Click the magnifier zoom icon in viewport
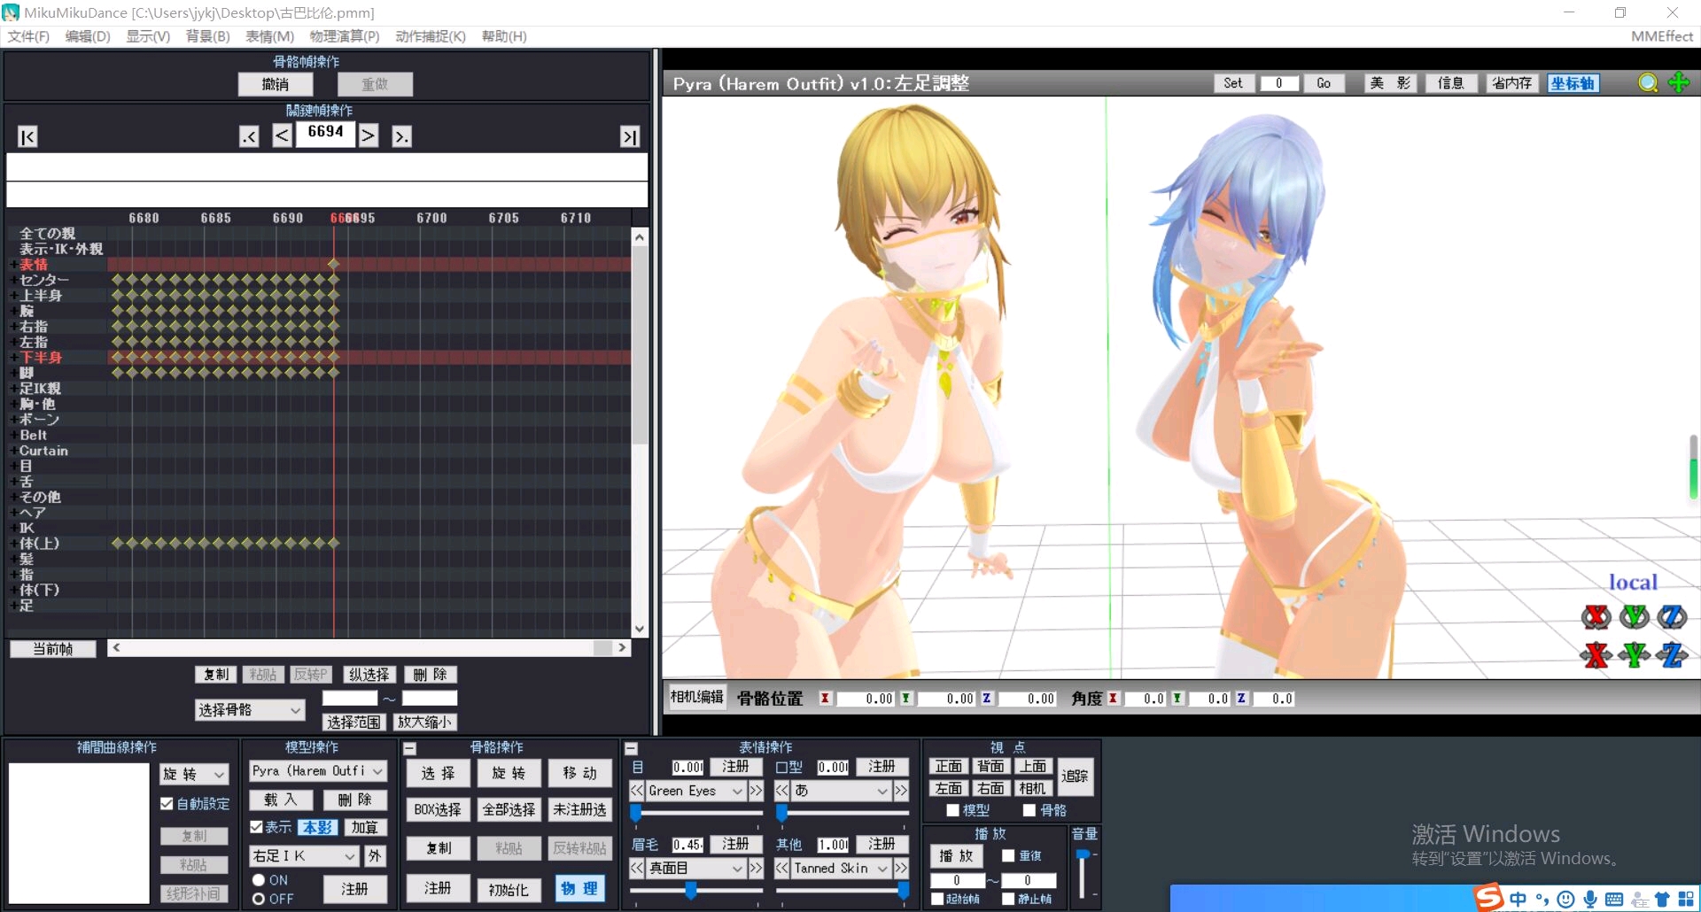The height and width of the screenshot is (912, 1701). [x=1648, y=82]
